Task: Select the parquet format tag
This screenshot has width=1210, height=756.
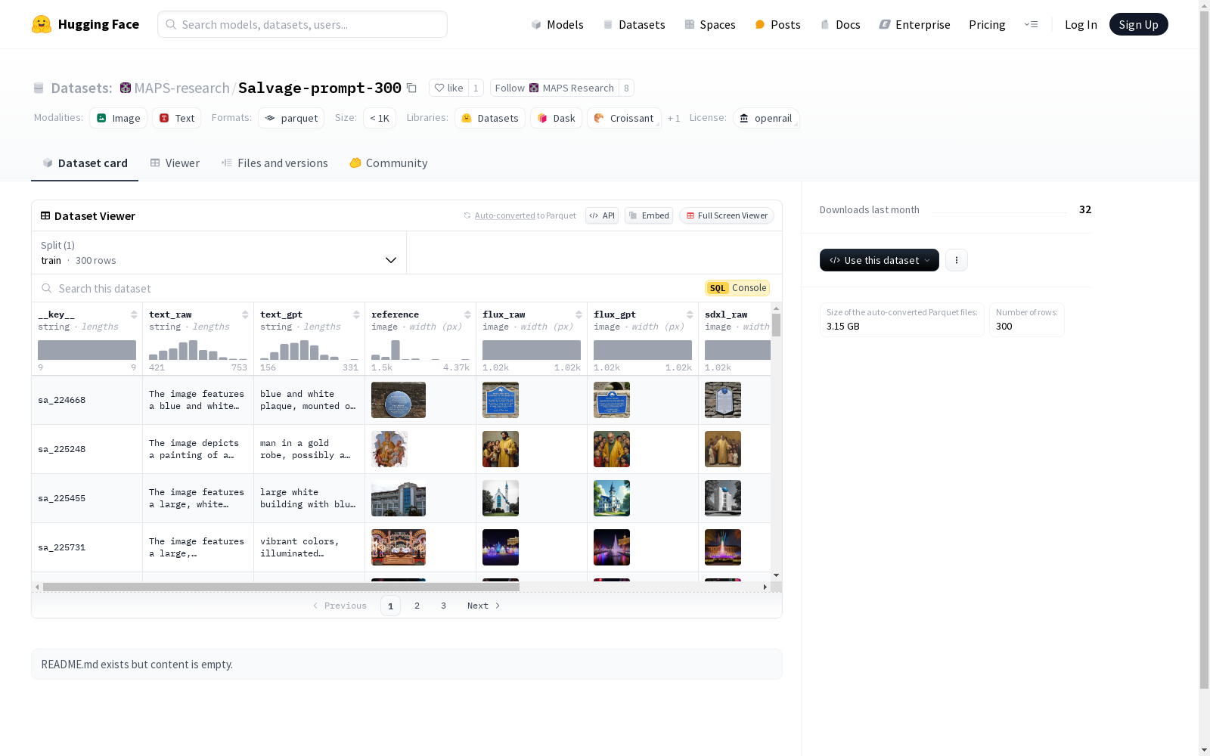Action: point(291,118)
